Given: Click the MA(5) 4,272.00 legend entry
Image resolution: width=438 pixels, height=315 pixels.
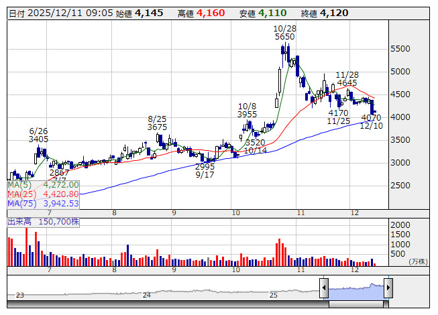Looking at the screenshot, I should 44,185.
